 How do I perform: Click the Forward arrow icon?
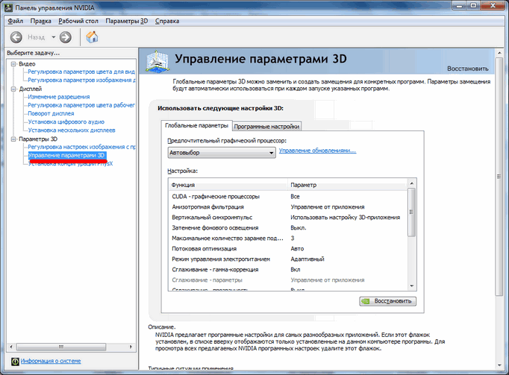66,37
